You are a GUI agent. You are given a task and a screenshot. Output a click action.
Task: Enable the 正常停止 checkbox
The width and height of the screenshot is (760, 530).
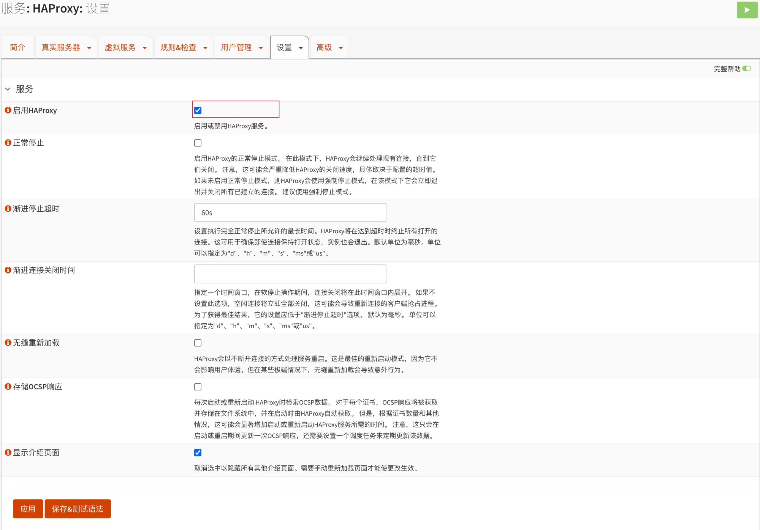click(x=198, y=143)
